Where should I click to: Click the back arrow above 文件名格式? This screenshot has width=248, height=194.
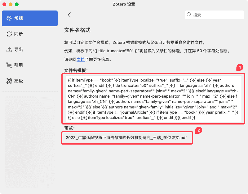69,15
